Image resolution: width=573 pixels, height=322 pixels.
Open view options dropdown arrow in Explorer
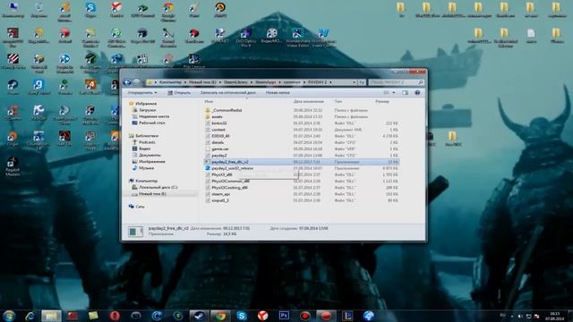[x=394, y=93]
